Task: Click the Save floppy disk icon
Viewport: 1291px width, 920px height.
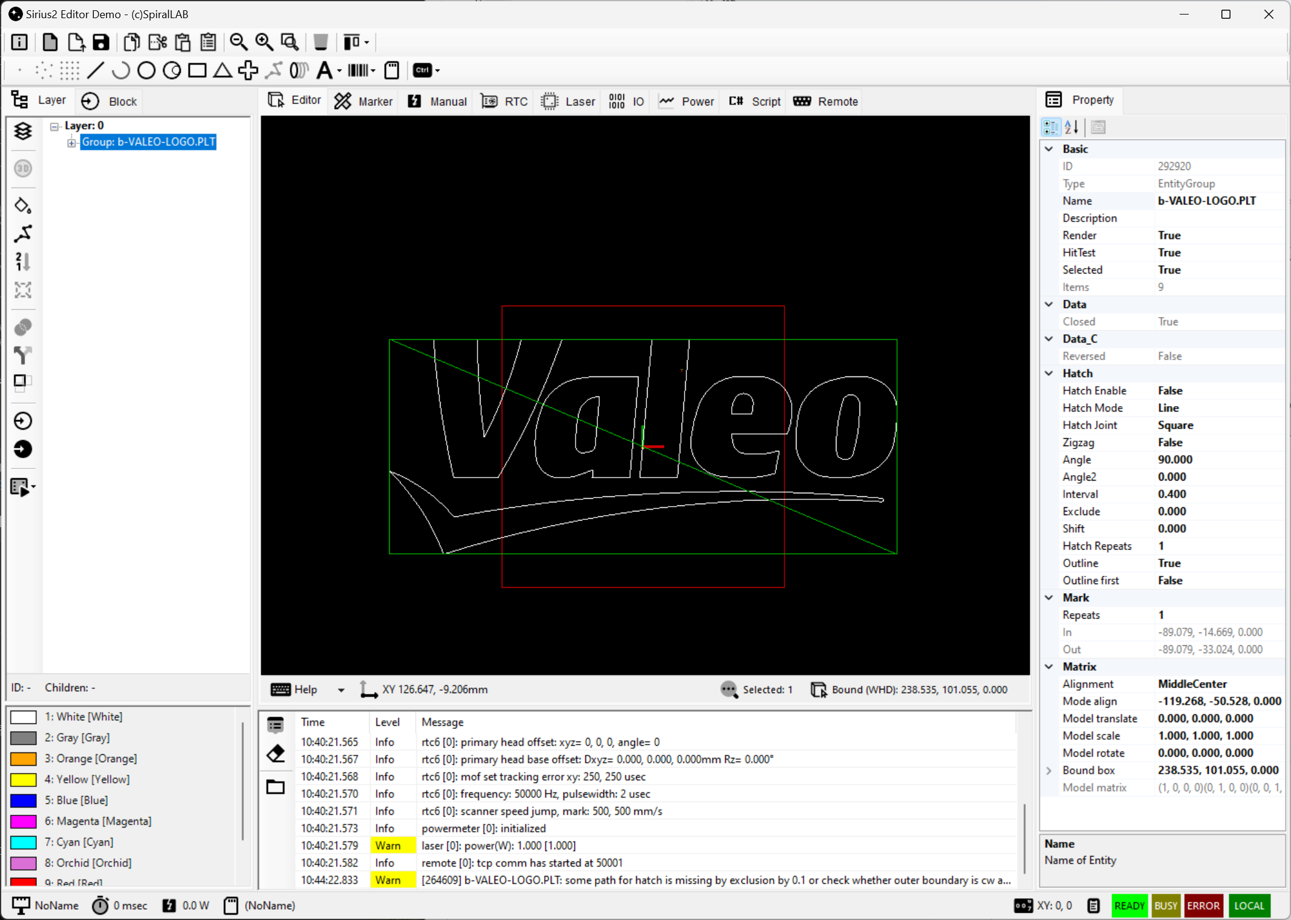Action: pyautogui.click(x=100, y=42)
